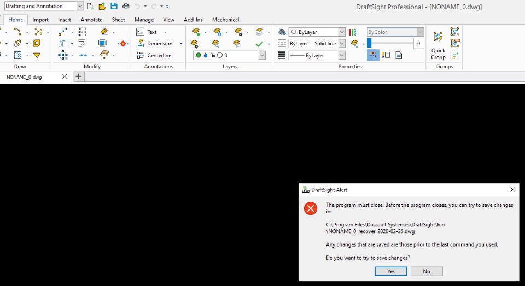The height and width of the screenshot is (286, 525).
Task: Click the Layers Manager icon with gear
Action: [195, 44]
